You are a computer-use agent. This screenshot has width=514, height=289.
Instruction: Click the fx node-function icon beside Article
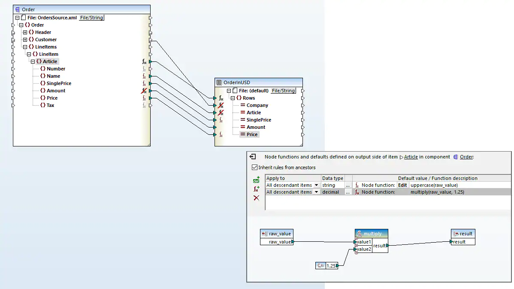(x=143, y=61)
